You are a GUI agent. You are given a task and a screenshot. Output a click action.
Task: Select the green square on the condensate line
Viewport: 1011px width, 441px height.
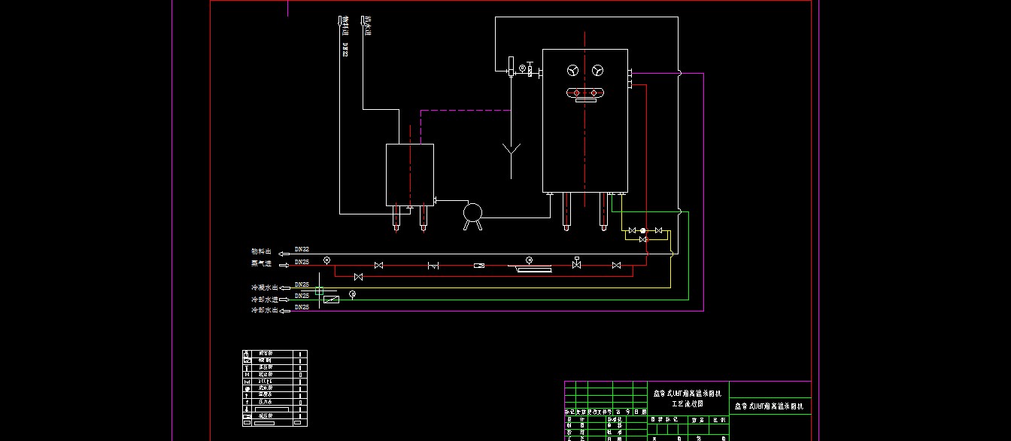pos(319,291)
